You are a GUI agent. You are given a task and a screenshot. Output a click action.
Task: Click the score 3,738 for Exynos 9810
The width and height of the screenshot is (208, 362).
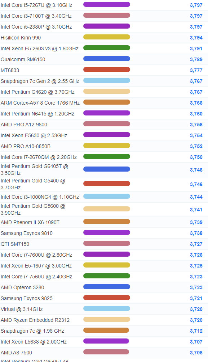196,233
